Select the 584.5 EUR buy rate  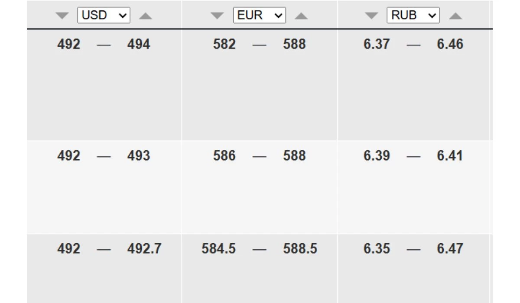click(x=219, y=249)
